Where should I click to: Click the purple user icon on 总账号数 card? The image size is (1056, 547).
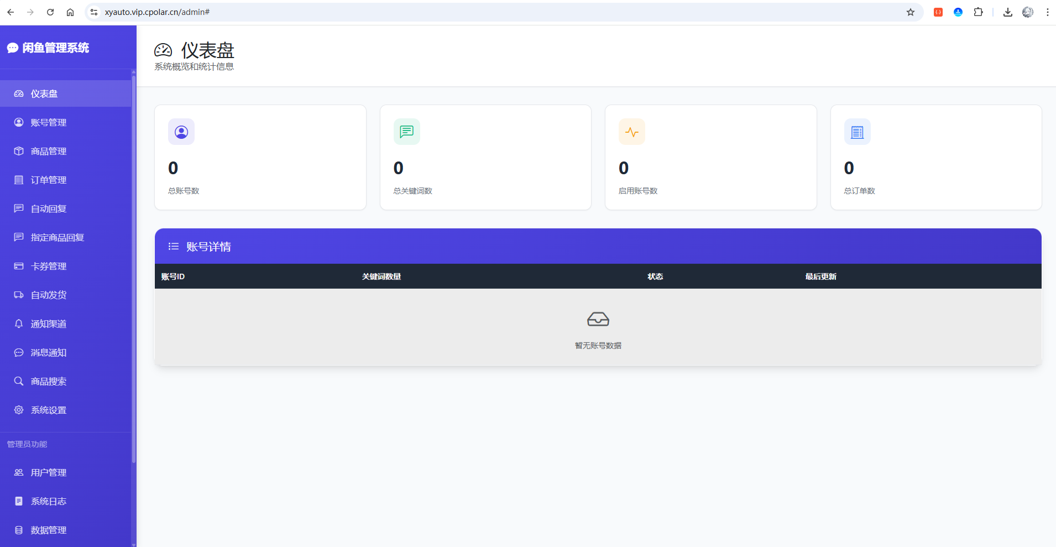pos(181,132)
